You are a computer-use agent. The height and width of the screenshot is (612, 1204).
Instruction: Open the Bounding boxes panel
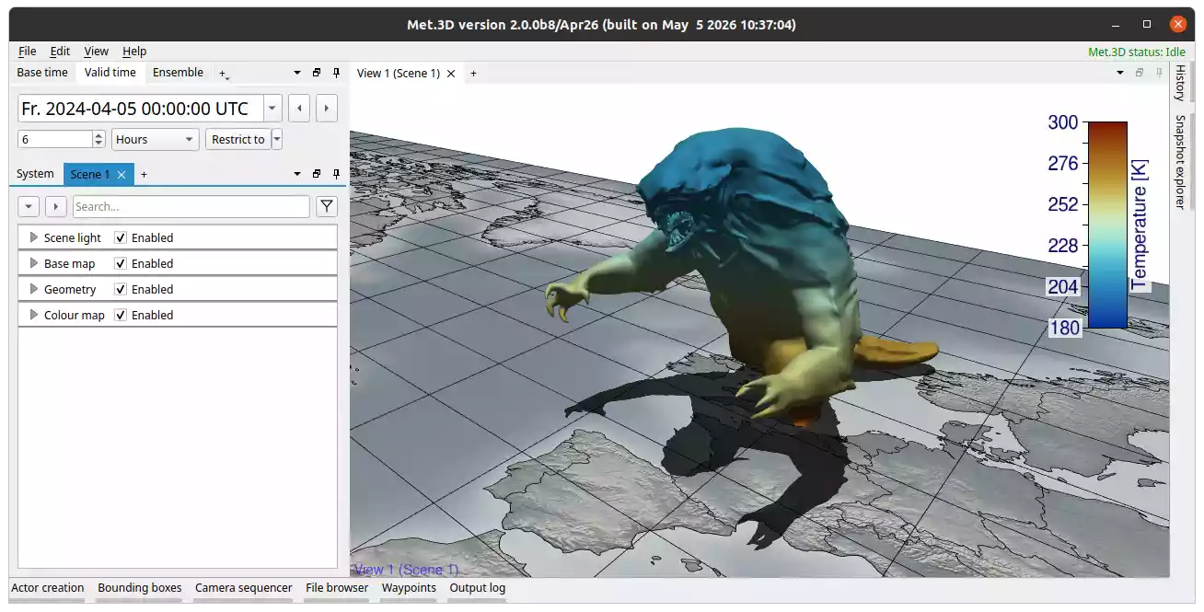pos(140,588)
